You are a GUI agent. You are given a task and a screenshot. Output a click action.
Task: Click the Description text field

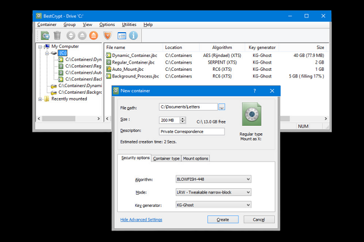point(191,131)
